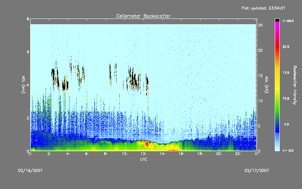302x189 pixels.
Task: Click the start date 02/16/2007 label
Action: 30,170
